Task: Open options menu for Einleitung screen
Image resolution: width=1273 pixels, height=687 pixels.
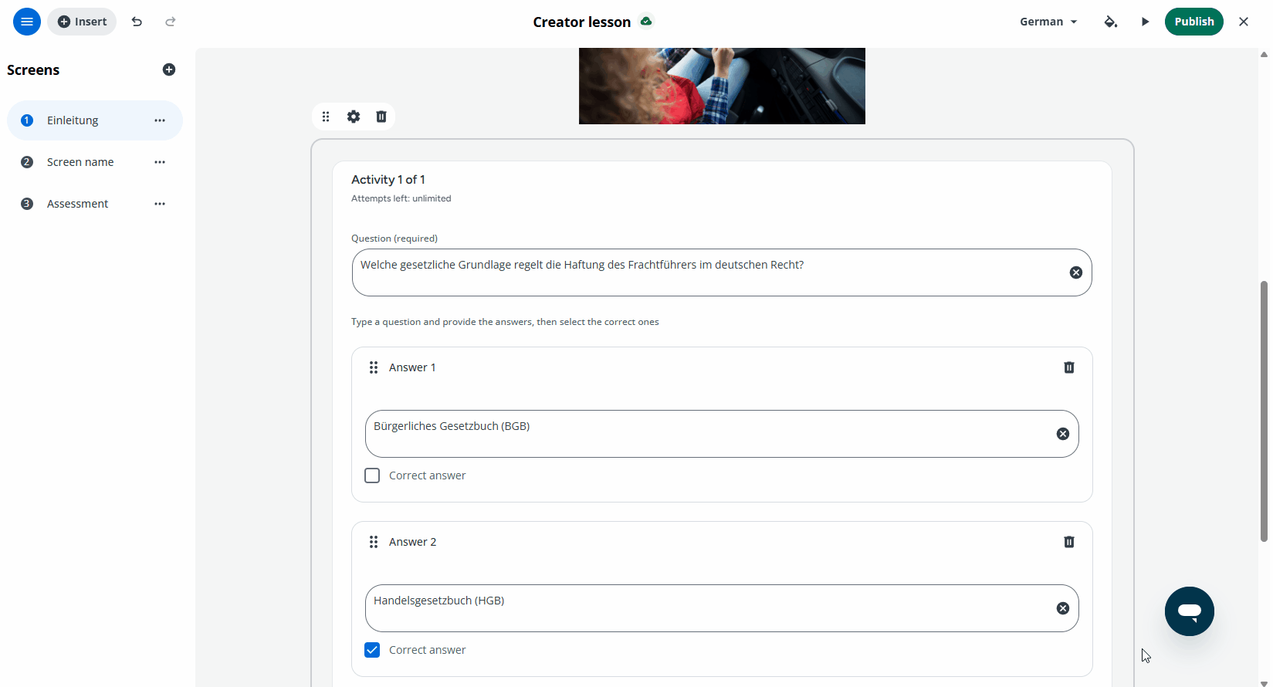Action: [x=160, y=120]
